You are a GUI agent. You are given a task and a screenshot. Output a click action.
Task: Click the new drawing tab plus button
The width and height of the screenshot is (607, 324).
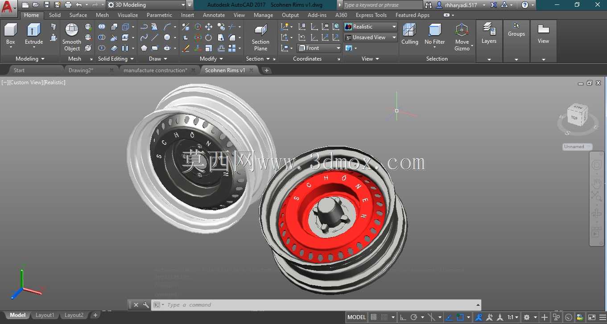click(266, 70)
